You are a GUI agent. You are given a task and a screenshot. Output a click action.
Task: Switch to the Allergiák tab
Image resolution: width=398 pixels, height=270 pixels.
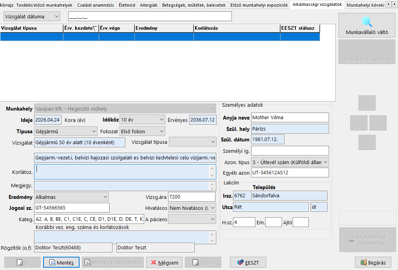(x=148, y=5)
